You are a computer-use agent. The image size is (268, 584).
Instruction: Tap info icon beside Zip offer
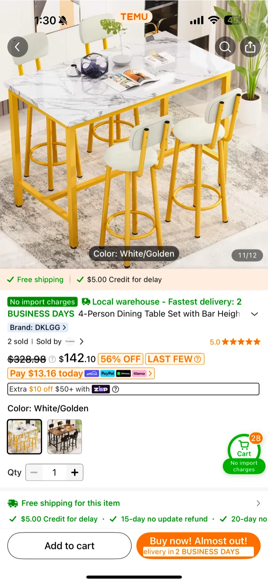point(115,389)
